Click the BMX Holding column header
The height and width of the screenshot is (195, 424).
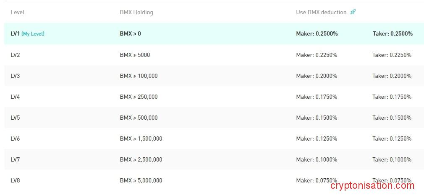tap(136, 12)
